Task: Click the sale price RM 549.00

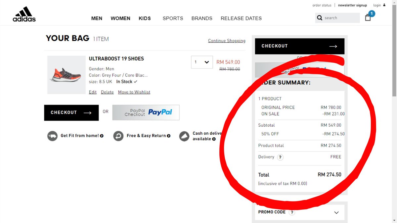Action: point(228,62)
